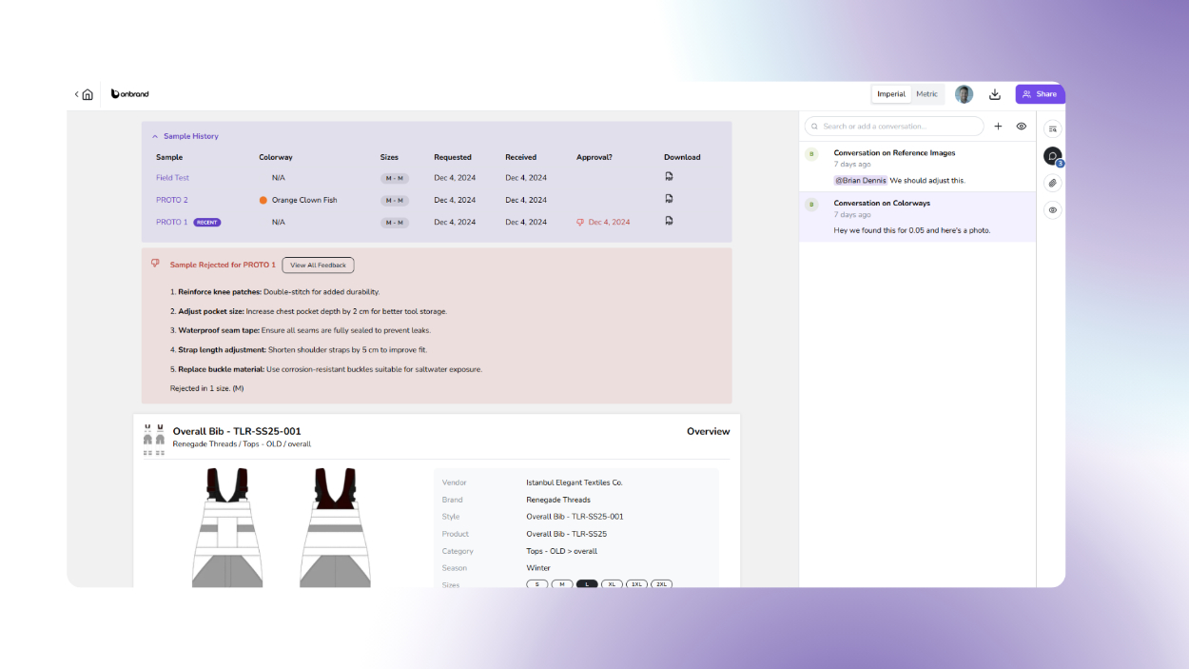Switch units to Imperial

pos(891,94)
